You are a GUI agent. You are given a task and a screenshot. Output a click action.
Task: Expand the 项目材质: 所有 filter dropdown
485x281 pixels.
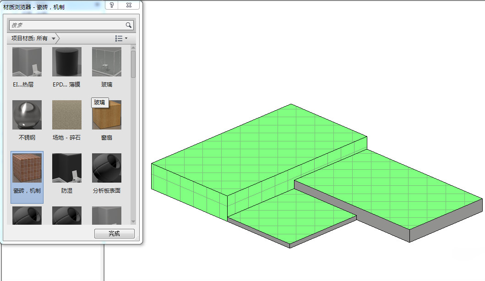(x=54, y=38)
